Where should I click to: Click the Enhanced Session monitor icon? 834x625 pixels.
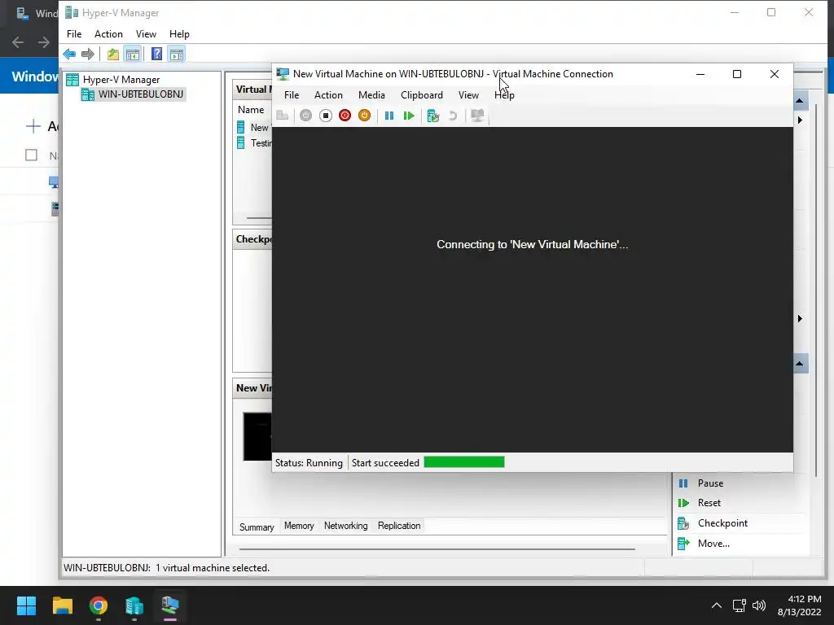click(477, 116)
